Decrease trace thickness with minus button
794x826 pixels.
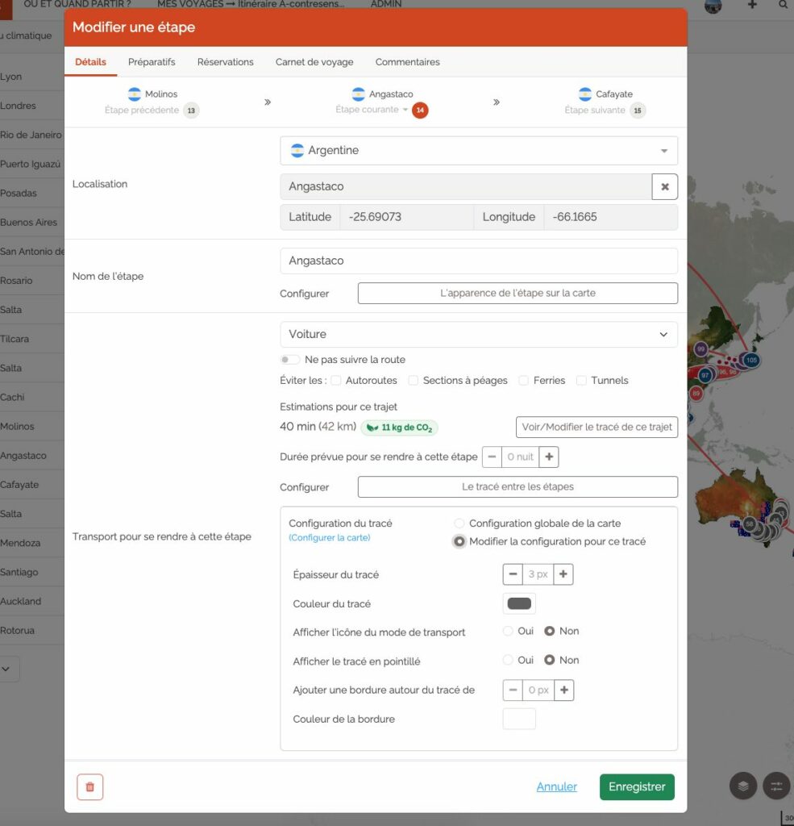coord(513,574)
